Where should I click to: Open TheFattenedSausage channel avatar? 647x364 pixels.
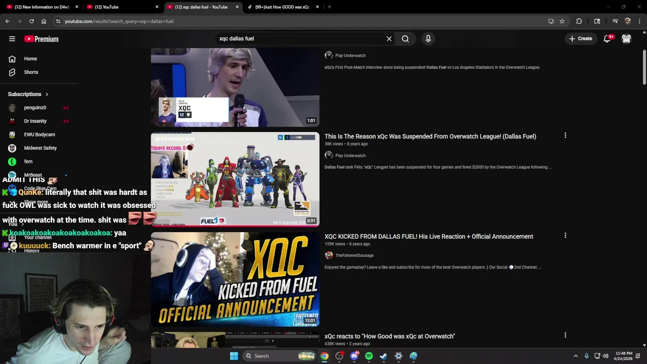(x=329, y=255)
